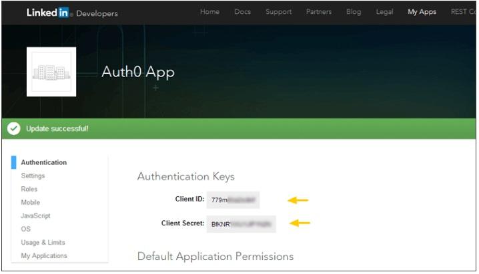Open Usage & Limits in sidebar
This screenshot has height=274, width=479.
[43, 242]
